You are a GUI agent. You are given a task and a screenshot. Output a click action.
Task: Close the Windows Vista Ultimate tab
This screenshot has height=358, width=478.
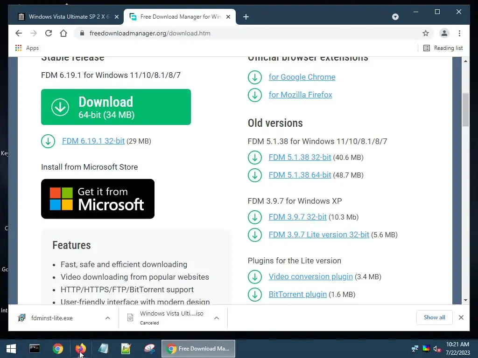[x=116, y=17]
